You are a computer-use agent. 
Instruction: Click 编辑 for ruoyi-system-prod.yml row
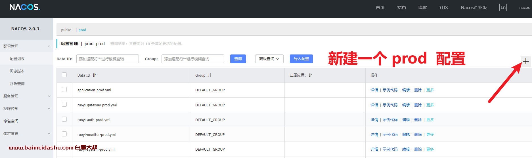[406, 149]
